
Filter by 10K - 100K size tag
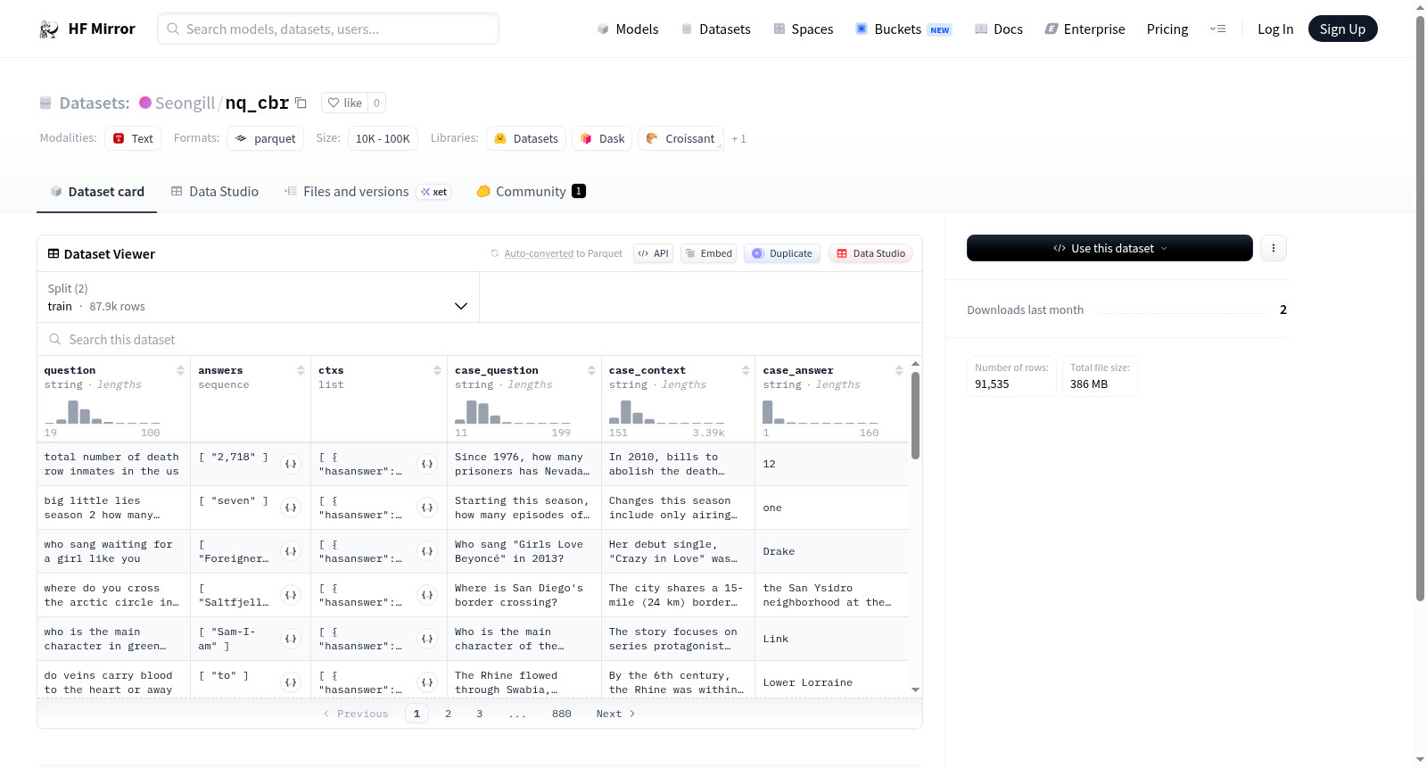(383, 138)
